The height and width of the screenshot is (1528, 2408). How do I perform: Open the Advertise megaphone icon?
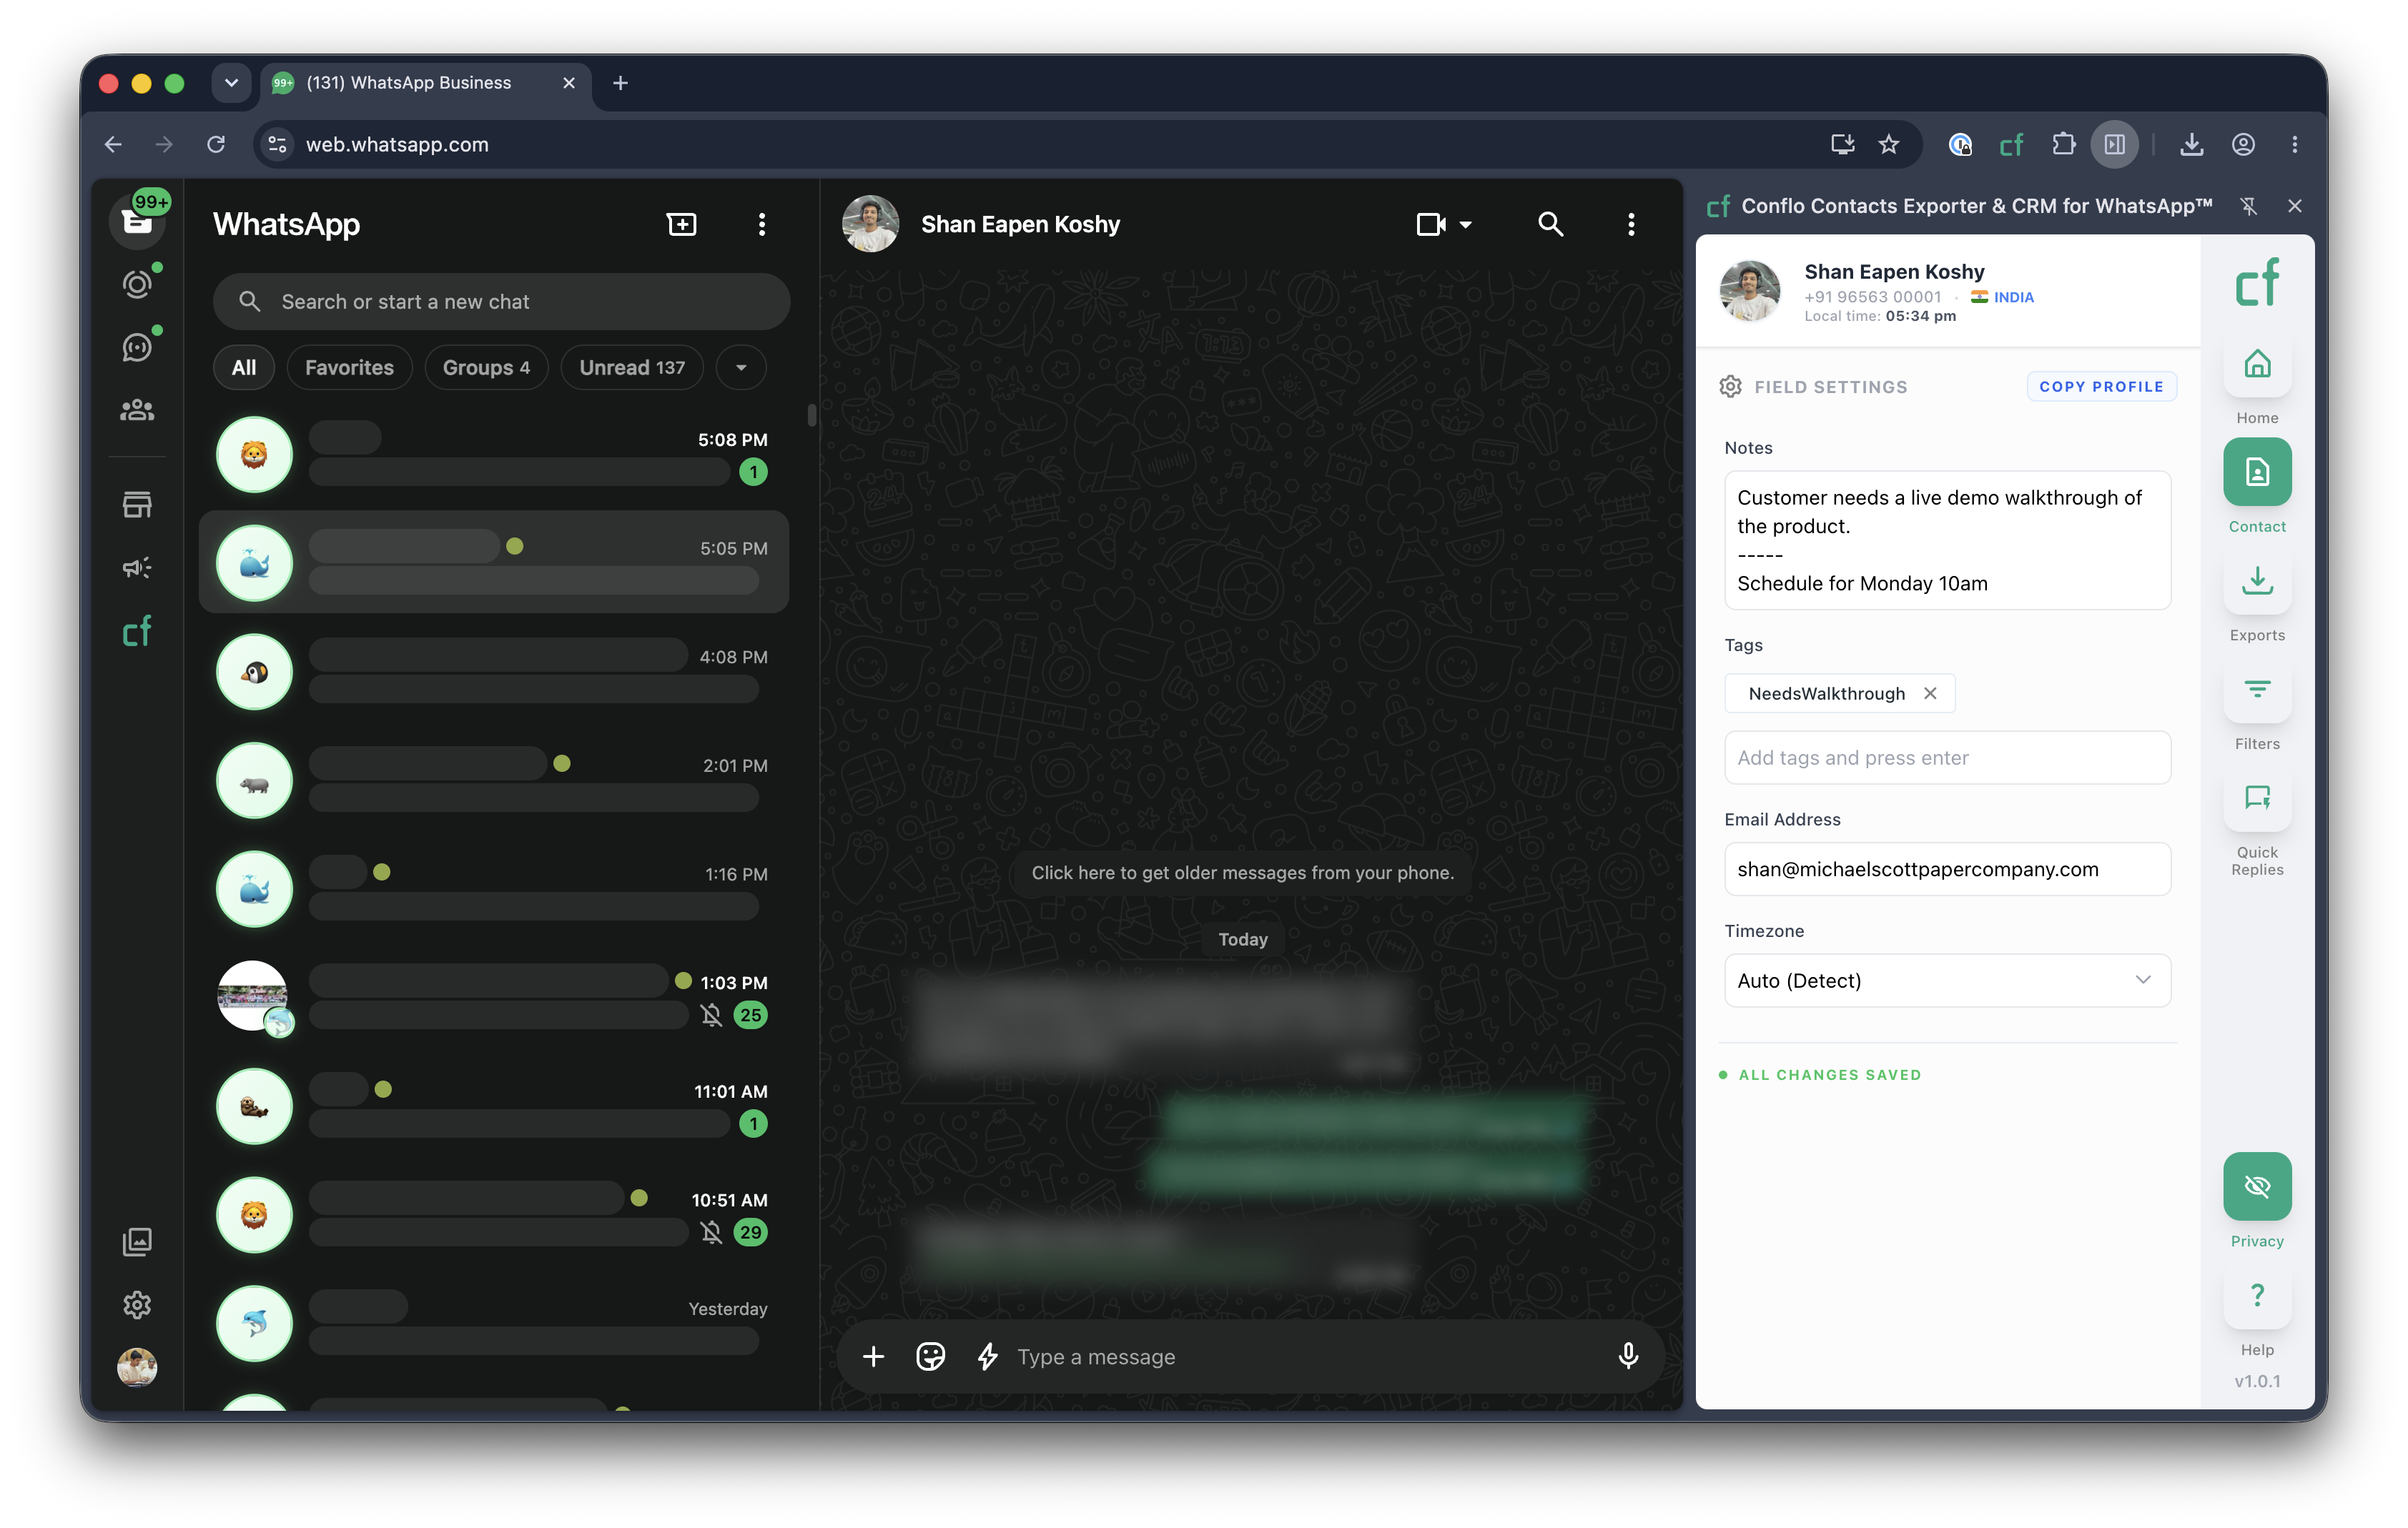click(137, 567)
